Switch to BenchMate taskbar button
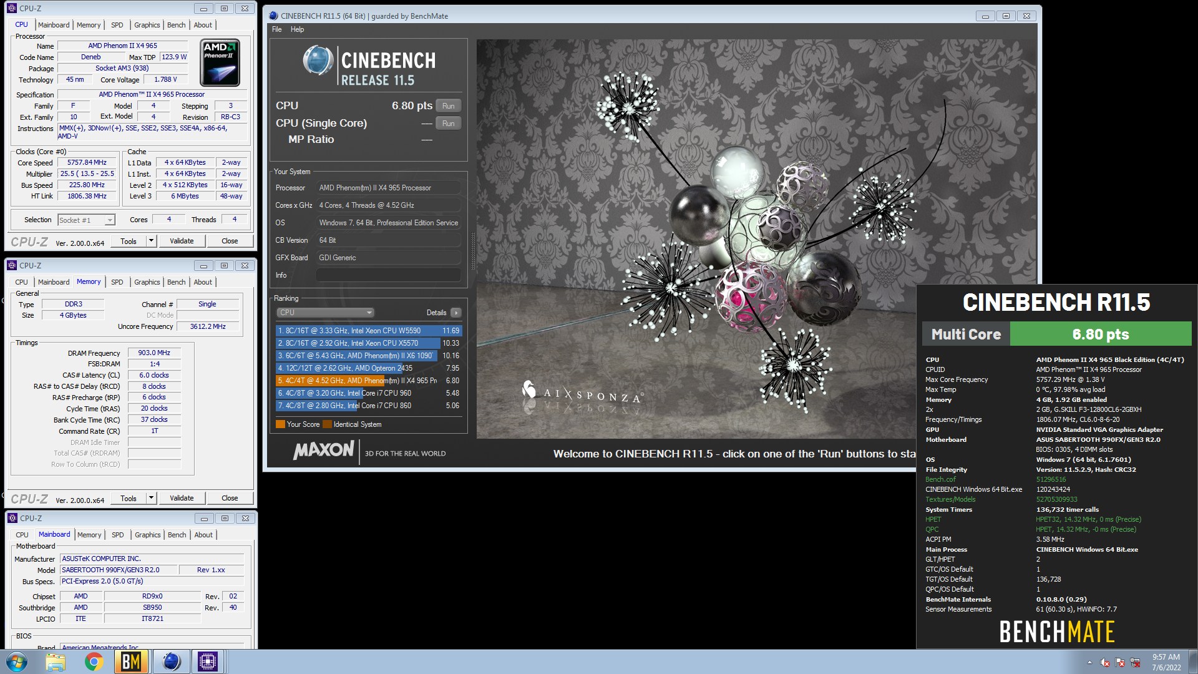Screen dimensions: 1198x674 tap(131, 662)
